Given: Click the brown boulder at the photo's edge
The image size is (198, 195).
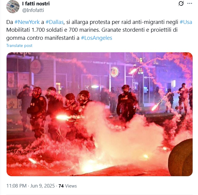Looking at the screenshot, I should pyautogui.click(x=181, y=158).
